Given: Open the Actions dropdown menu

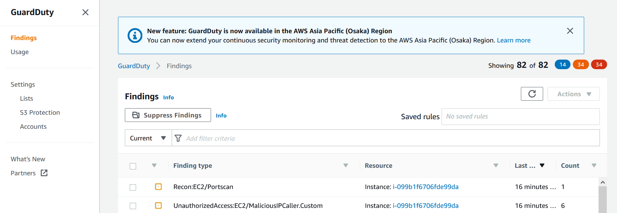Looking at the screenshot, I should point(574,94).
